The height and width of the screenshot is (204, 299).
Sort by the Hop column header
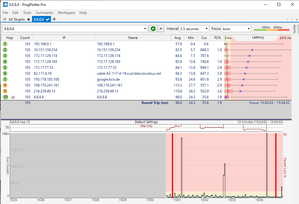[x=9, y=38]
